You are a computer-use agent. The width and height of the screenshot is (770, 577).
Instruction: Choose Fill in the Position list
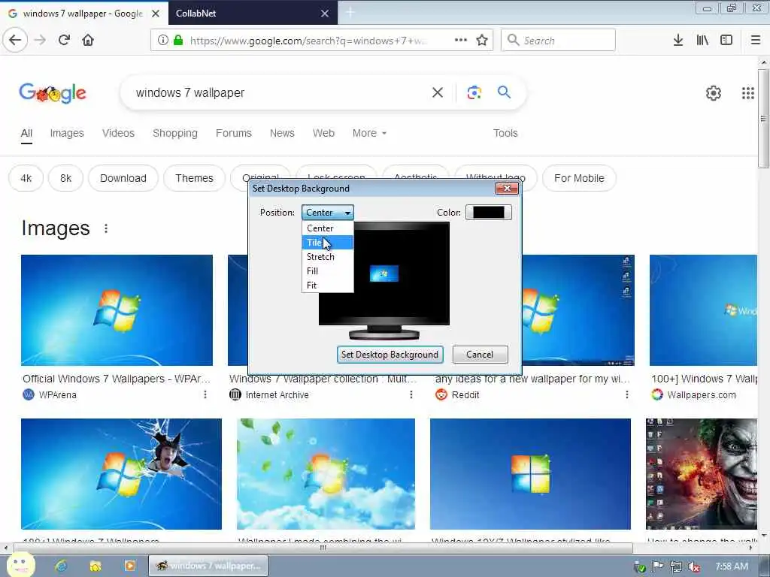tap(328, 270)
